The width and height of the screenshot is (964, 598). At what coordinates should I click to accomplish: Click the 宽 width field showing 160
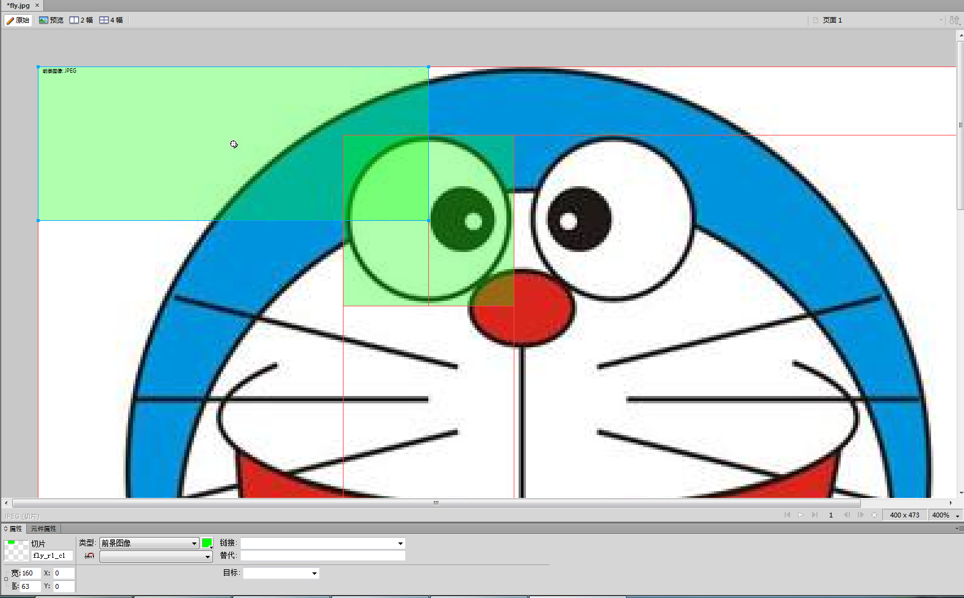(x=30, y=573)
